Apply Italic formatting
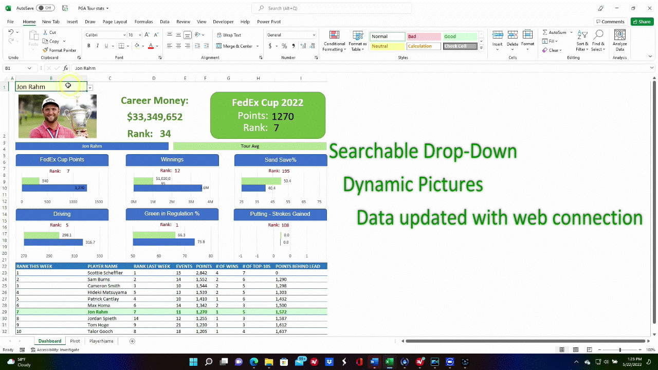This screenshot has width=658, height=370. [x=97, y=46]
